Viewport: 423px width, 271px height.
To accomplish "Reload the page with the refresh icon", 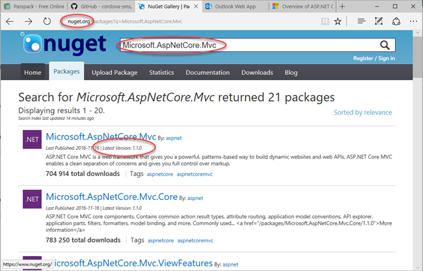I will pos(47,21).
